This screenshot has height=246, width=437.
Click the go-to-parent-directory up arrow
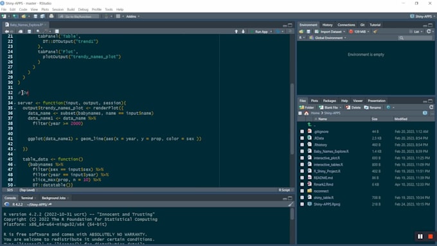(x=309, y=125)
